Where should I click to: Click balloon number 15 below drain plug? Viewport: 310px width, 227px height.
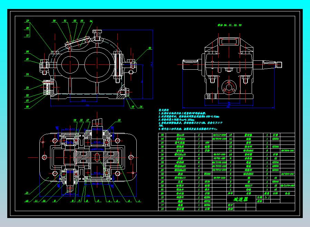(133, 107)
